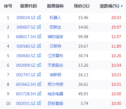Open stock code link 002747.SZ
The height and width of the screenshot is (109, 126).
[26, 75]
